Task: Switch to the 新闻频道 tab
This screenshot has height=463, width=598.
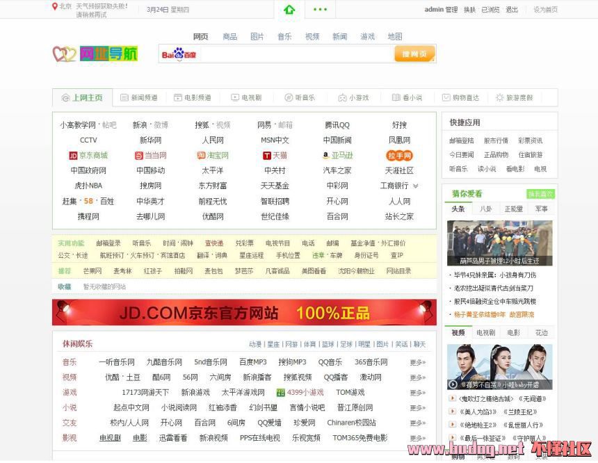Action: click(139, 97)
